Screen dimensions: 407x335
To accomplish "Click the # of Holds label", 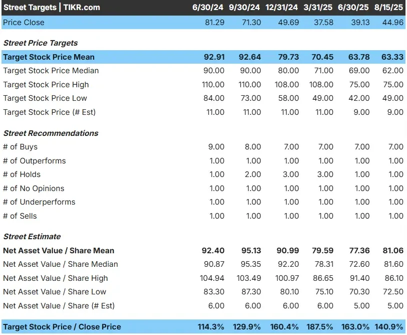I will pos(22,174).
